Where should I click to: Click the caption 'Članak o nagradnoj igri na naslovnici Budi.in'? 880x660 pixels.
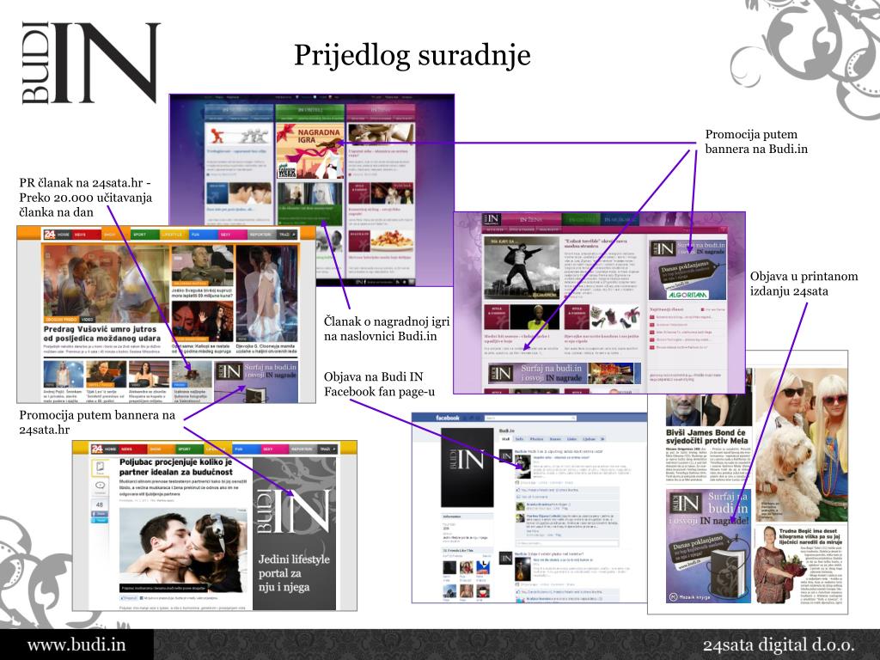pos(387,328)
